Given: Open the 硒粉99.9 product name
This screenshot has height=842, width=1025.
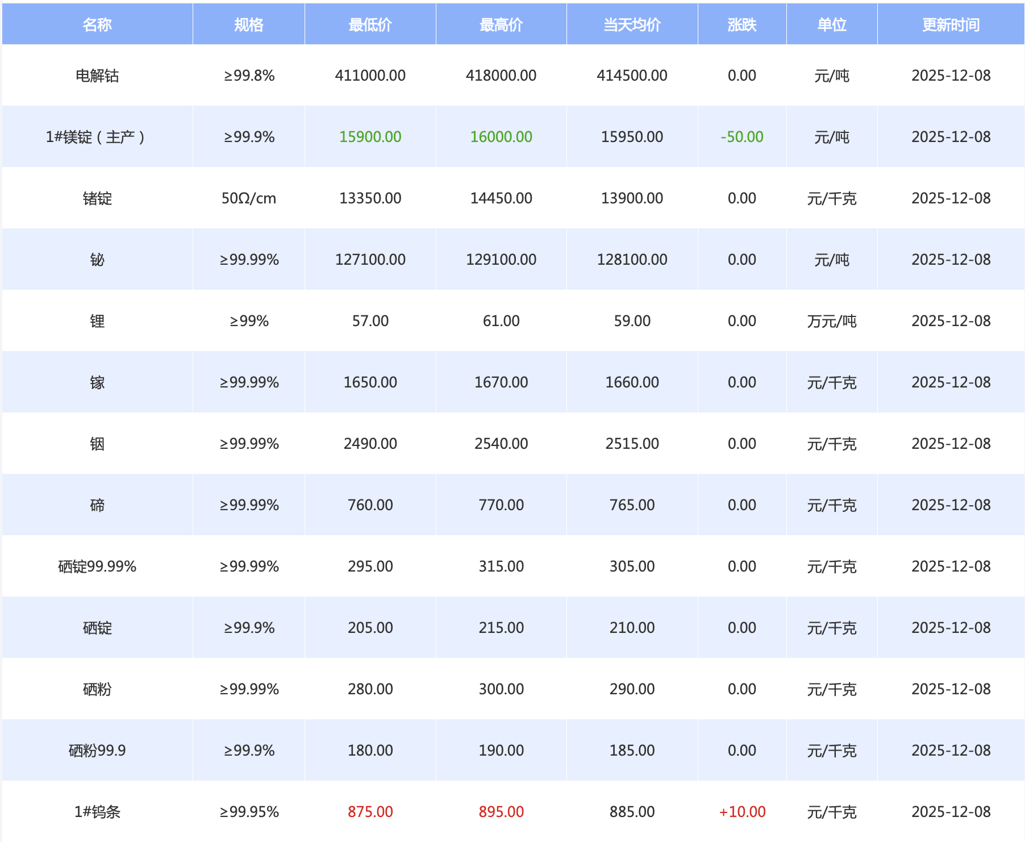Looking at the screenshot, I should [97, 751].
